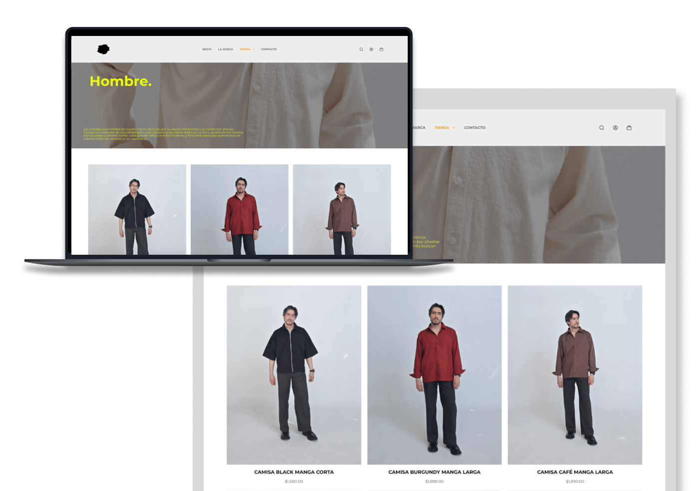Image resolution: width=698 pixels, height=491 pixels.
Task: Open the user account icon on the larger page
Action: coord(615,128)
